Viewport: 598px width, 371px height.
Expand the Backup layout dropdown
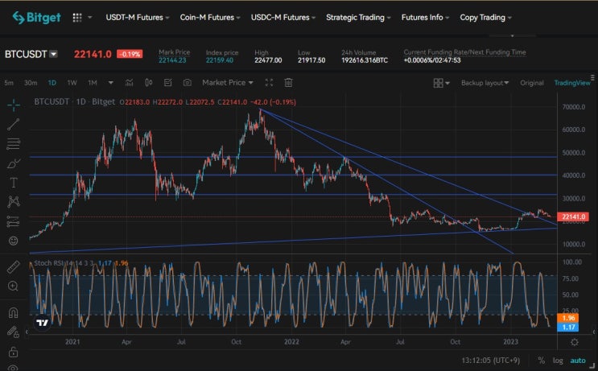(x=485, y=83)
